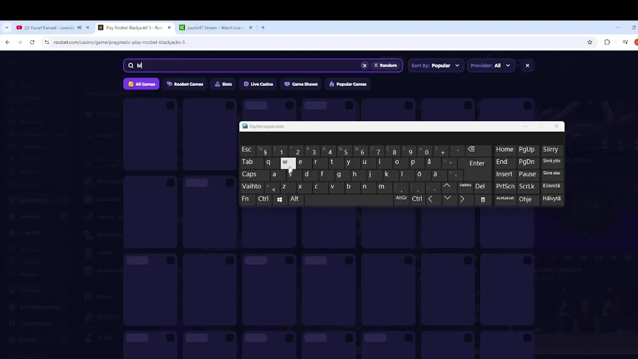Close the game search overlay
The height and width of the screenshot is (359, 638).
pos(527,65)
